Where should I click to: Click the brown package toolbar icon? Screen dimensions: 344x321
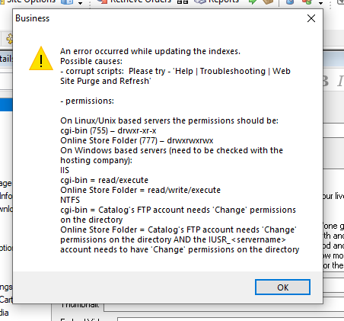coord(268,2)
